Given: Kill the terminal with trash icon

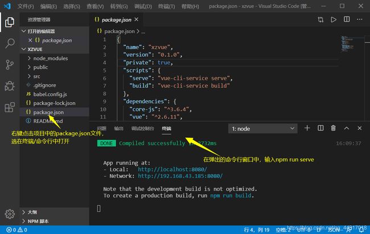Looking at the screenshot, I should (333, 129).
